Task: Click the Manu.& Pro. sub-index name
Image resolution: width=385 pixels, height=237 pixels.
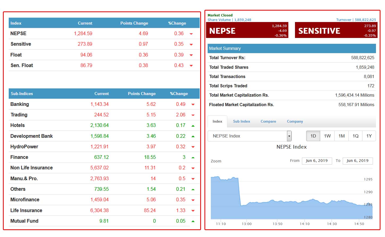Action: coord(24,179)
